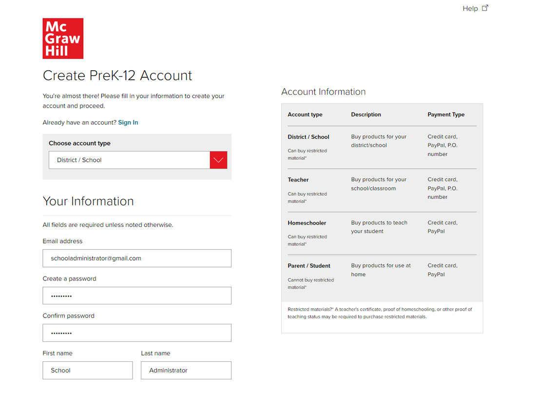Click the Email address input field

[137, 259]
